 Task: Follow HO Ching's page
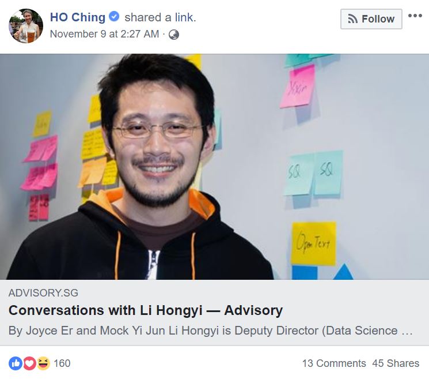click(x=371, y=19)
